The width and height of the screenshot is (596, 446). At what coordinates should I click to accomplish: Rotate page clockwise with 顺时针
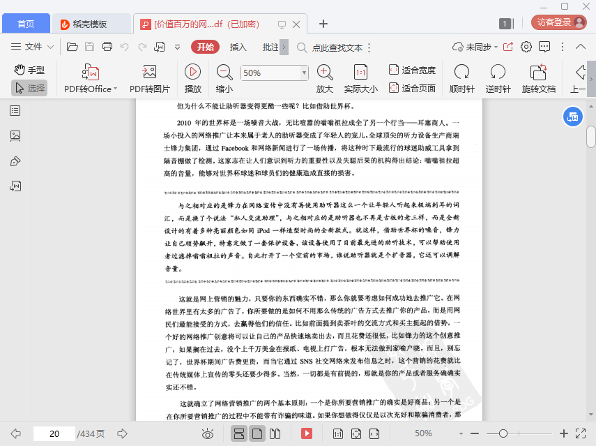click(461, 72)
